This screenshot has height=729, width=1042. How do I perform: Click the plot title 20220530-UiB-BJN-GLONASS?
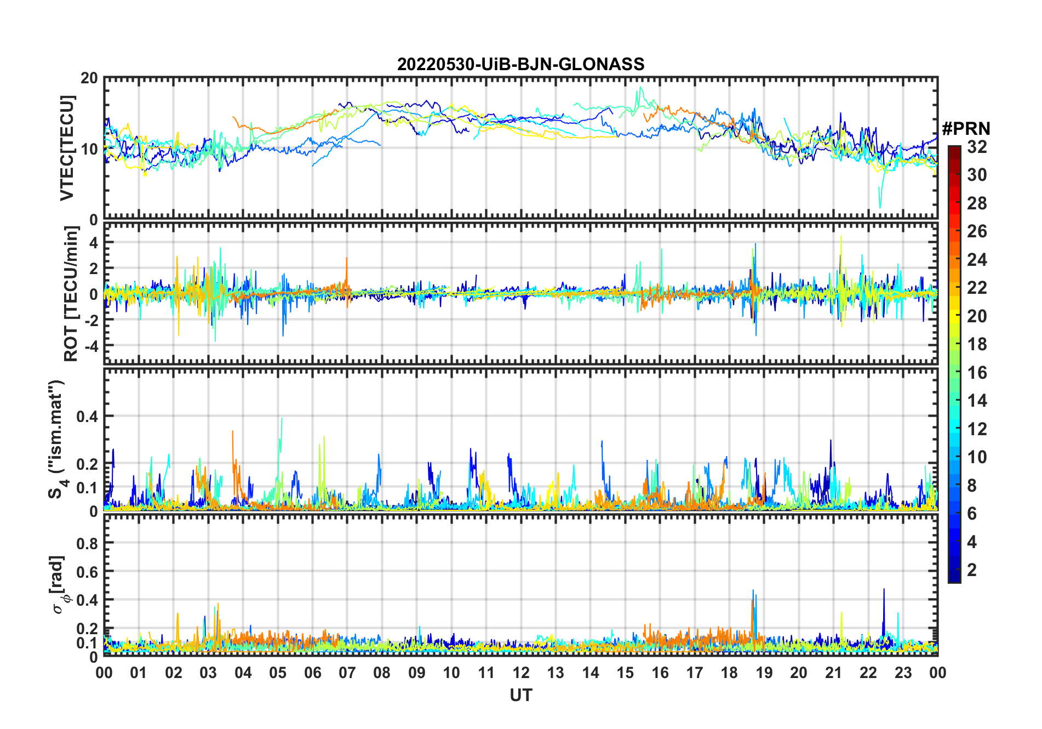click(x=520, y=64)
